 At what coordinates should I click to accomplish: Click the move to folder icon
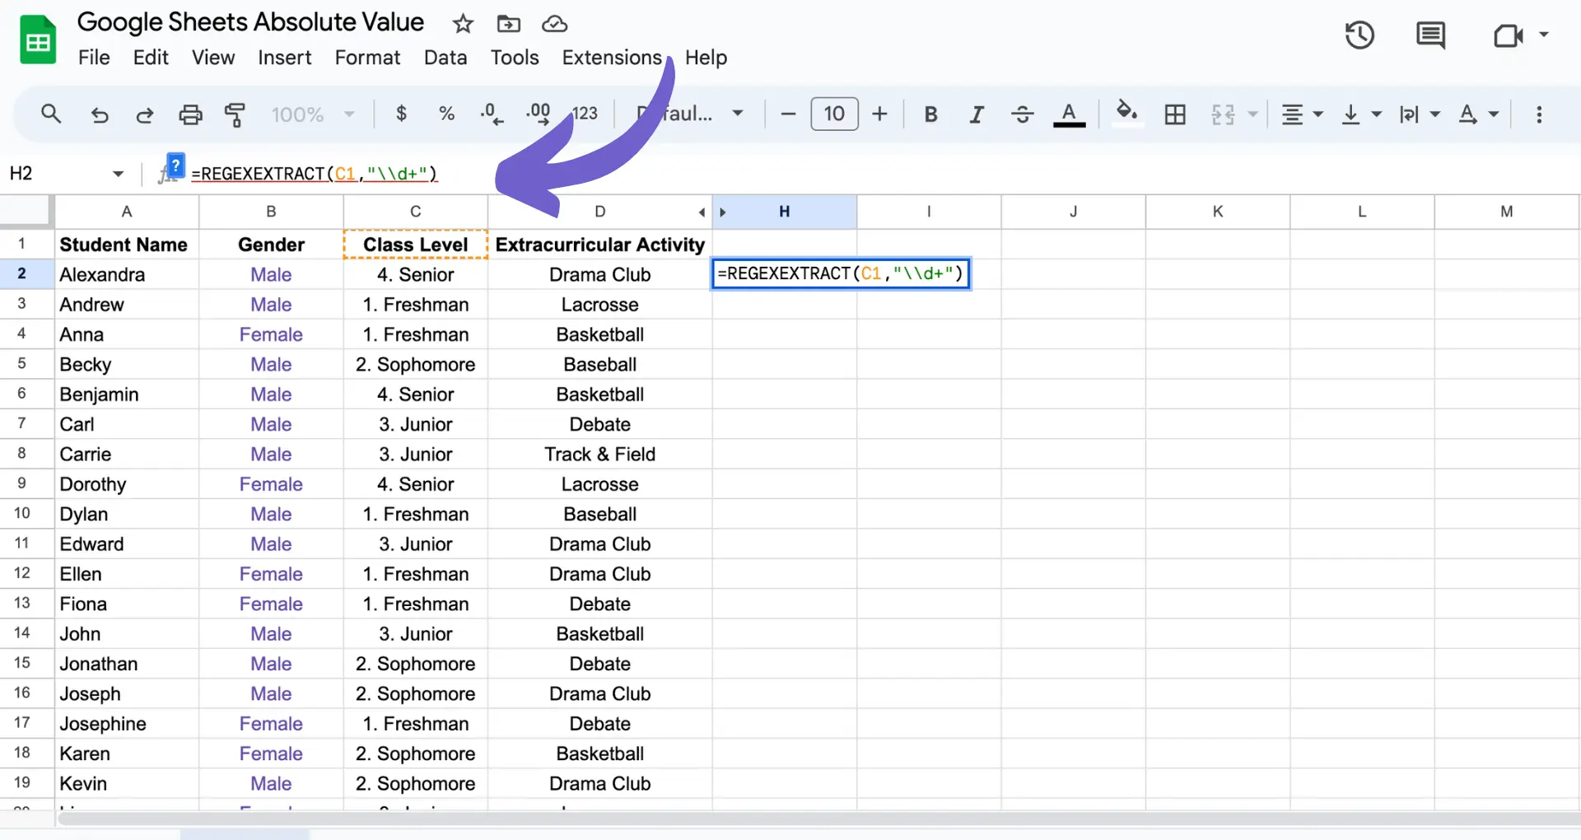point(509,24)
